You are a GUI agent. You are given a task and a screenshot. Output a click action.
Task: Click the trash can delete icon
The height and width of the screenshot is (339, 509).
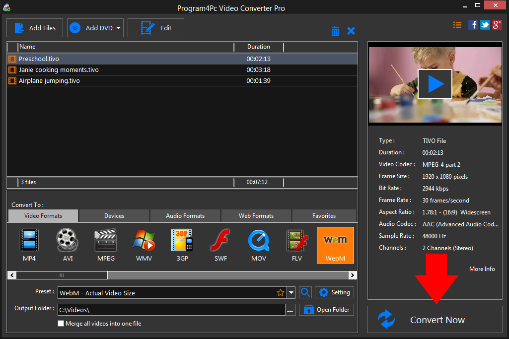tap(336, 31)
